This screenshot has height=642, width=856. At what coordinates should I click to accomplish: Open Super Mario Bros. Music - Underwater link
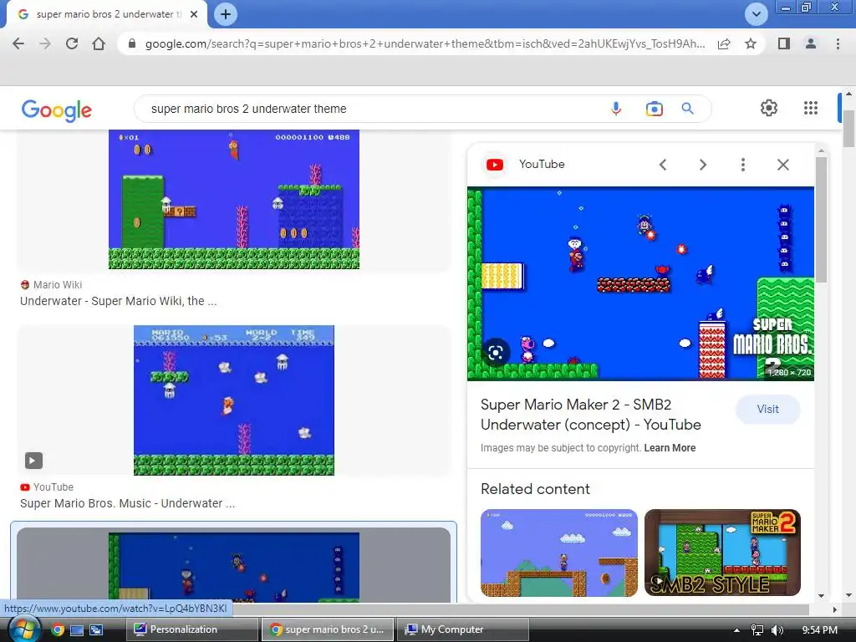point(128,503)
